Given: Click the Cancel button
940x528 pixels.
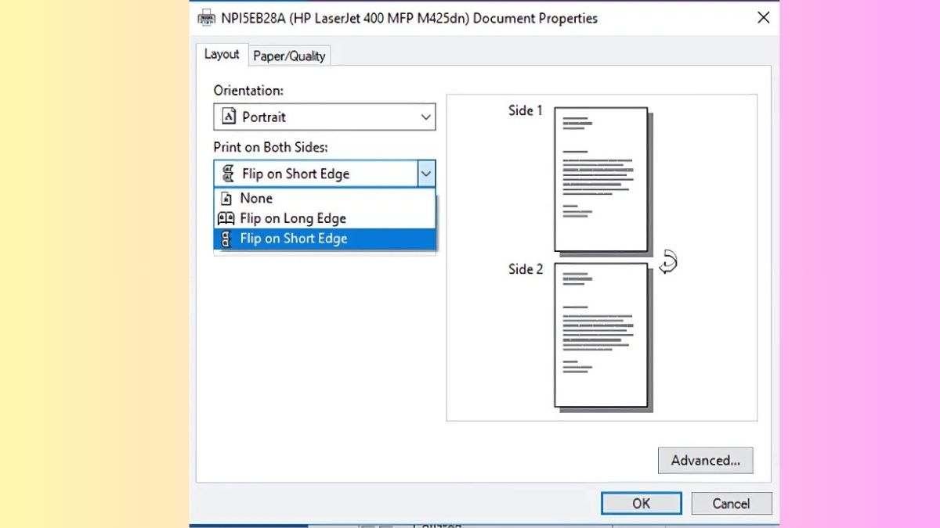Looking at the screenshot, I should coord(731,503).
